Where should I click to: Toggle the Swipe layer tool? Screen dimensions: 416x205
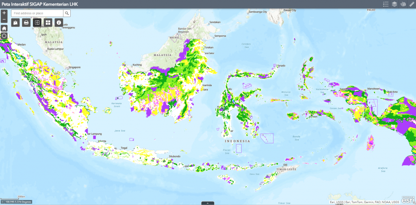[x=37, y=23]
